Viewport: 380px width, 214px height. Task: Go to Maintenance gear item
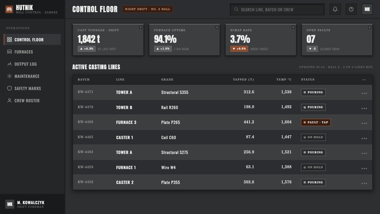coord(32,76)
